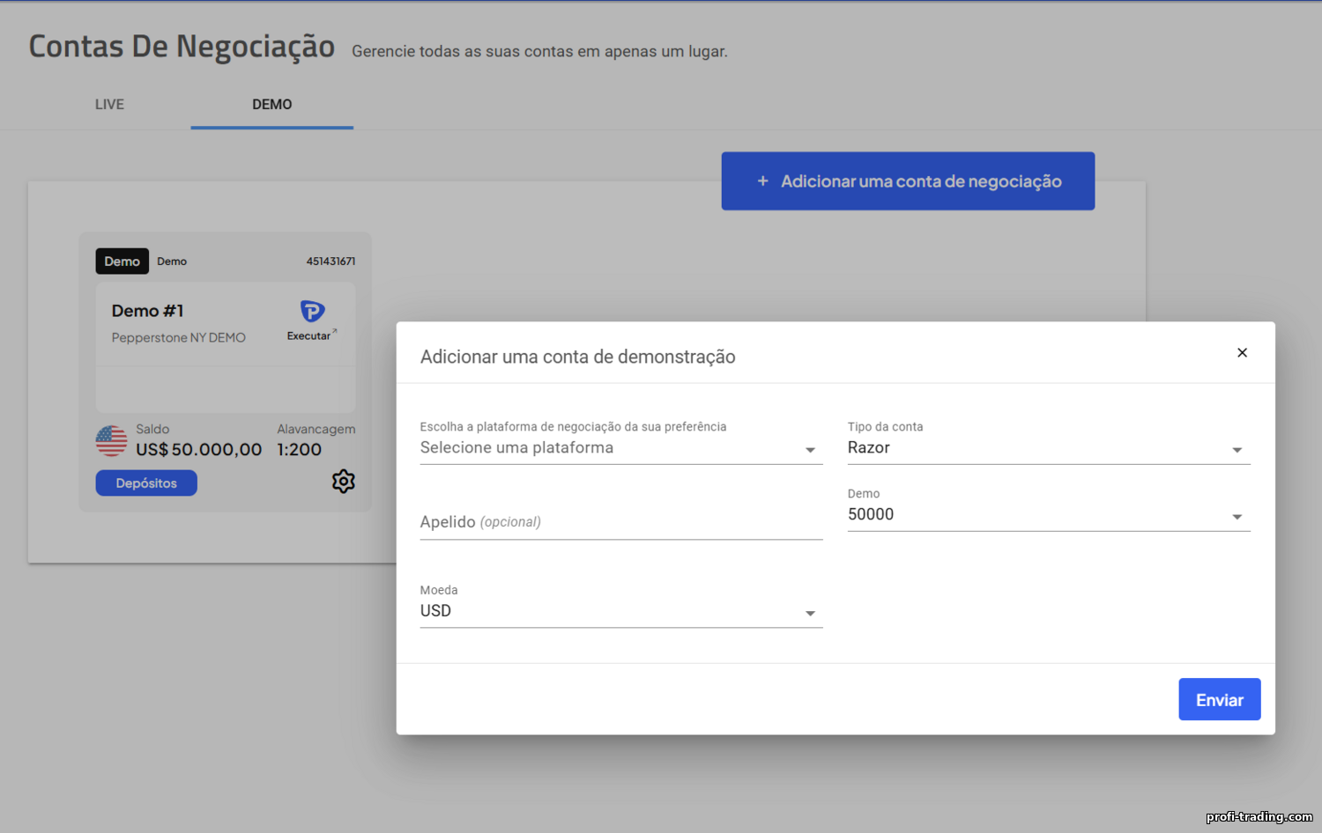
Task: Click the black Demo badge
Action: (x=122, y=262)
